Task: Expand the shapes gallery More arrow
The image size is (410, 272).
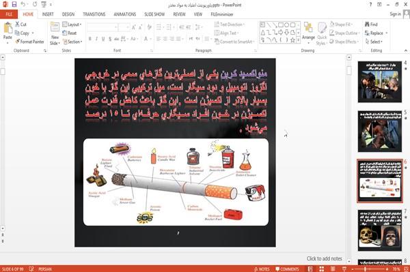Action: [x=298, y=40]
